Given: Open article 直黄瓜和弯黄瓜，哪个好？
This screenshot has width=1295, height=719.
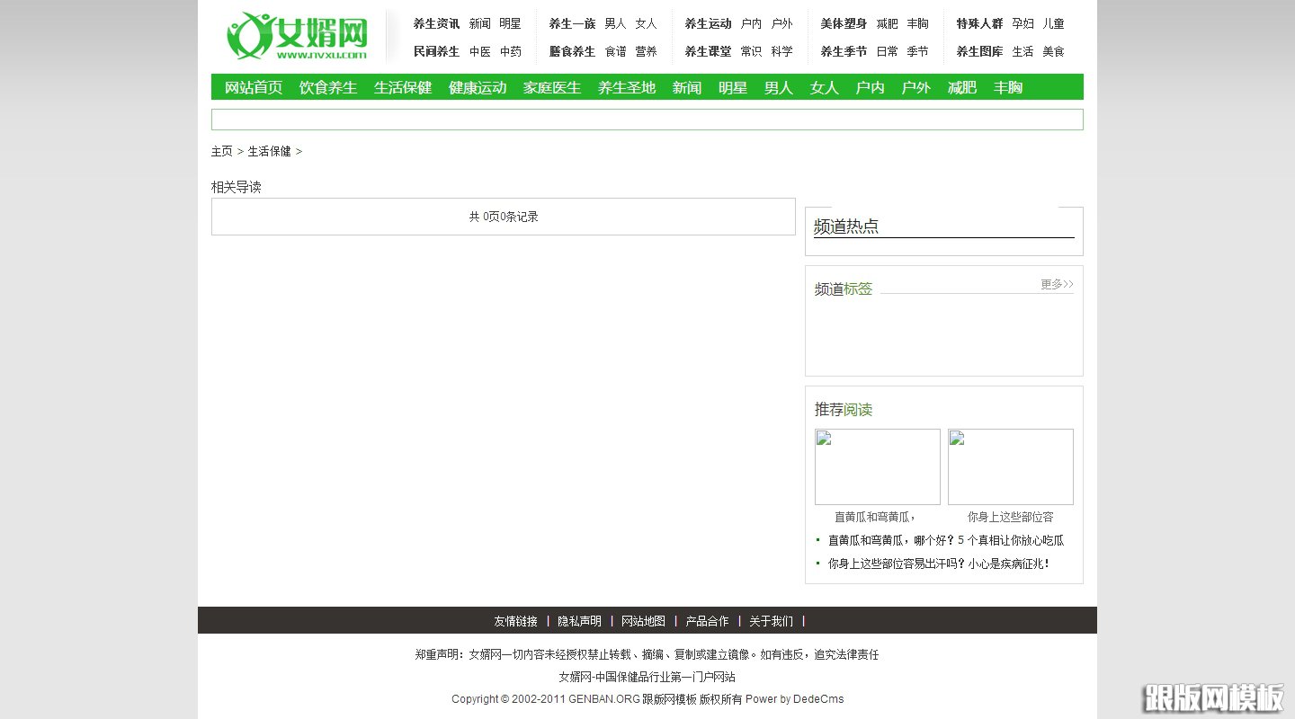Looking at the screenshot, I should click(944, 540).
